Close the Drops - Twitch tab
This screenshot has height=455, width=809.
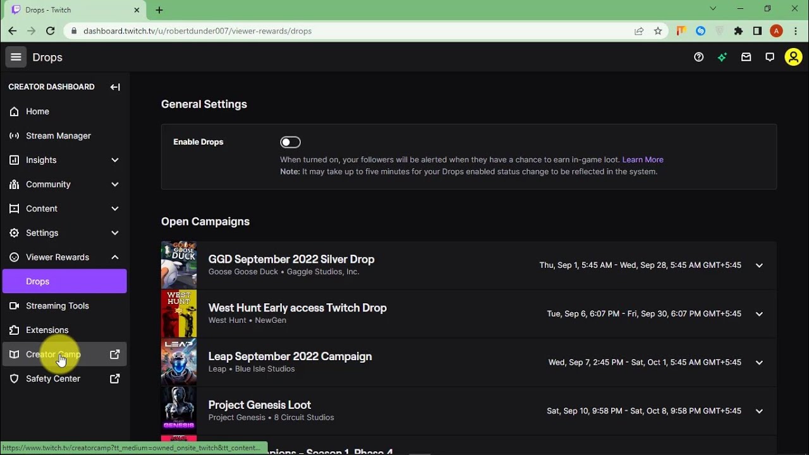pyautogui.click(x=137, y=10)
